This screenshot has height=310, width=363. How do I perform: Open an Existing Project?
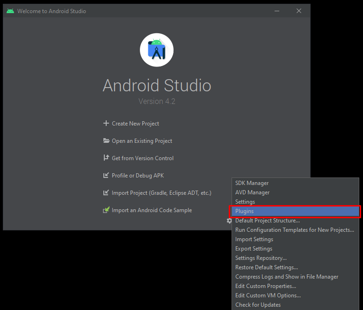point(142,141)
